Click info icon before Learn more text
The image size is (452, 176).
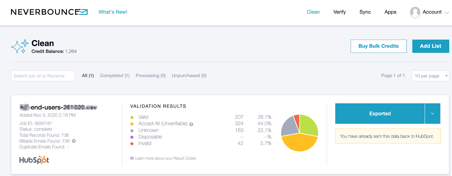tap(132, 158)
